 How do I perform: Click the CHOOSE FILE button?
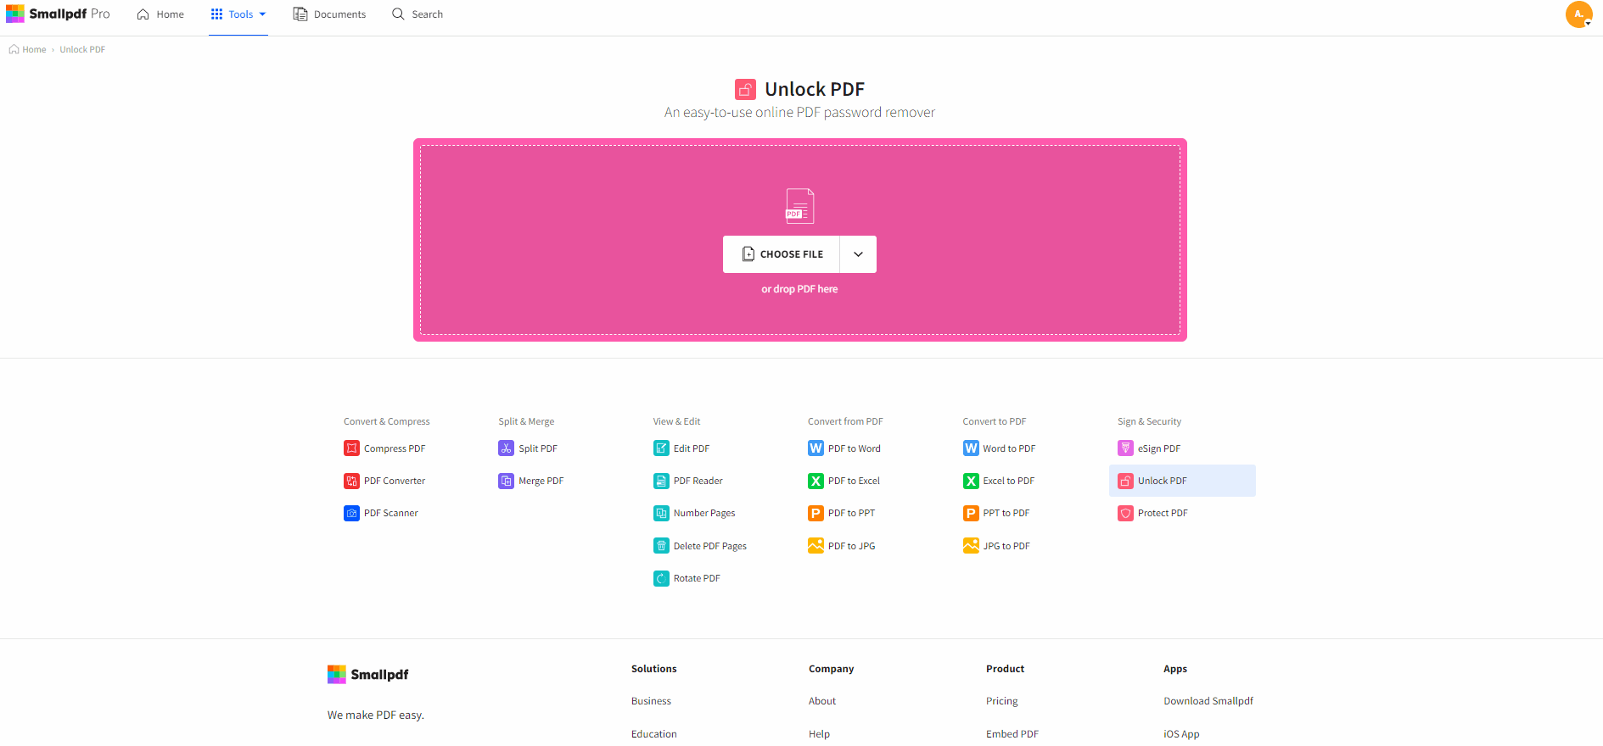pyautogui.click(x=782, y=254)
